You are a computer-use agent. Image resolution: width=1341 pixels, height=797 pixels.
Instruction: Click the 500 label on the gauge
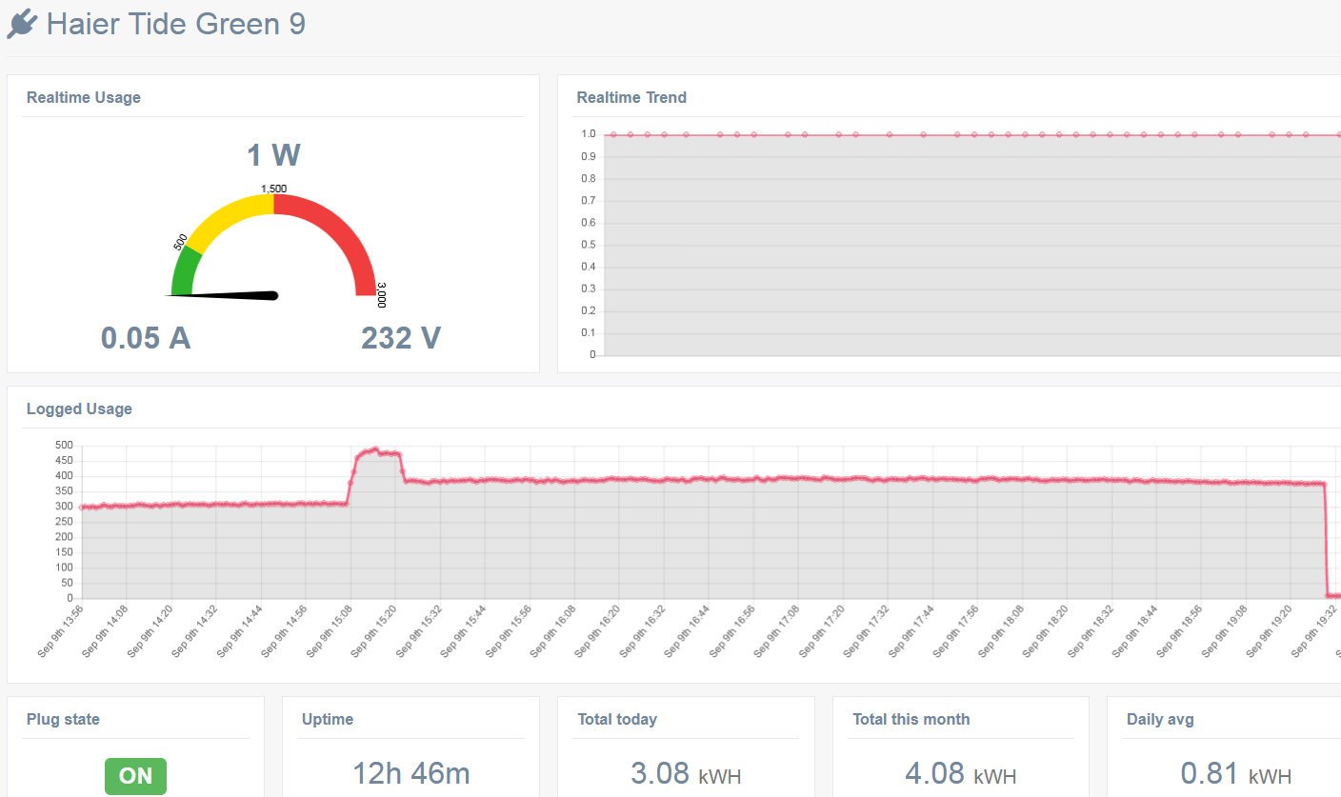coord(180,242)
